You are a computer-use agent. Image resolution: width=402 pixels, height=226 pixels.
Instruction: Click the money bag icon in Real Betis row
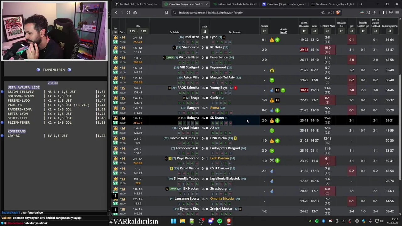click(x=272, y=40)
